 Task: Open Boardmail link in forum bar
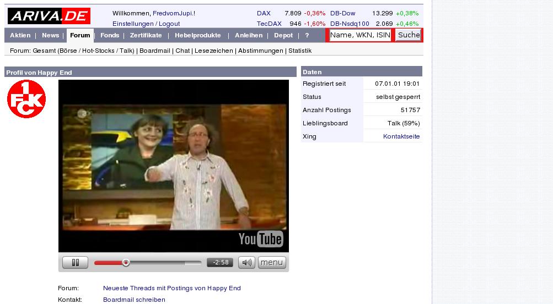click(x=155, y=51)
